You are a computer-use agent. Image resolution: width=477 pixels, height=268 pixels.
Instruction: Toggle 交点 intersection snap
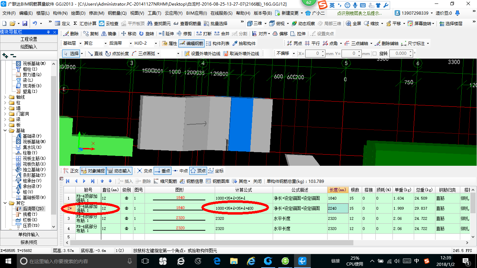(x=145, y=171)
